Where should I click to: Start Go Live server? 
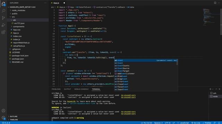click(196, 123)
